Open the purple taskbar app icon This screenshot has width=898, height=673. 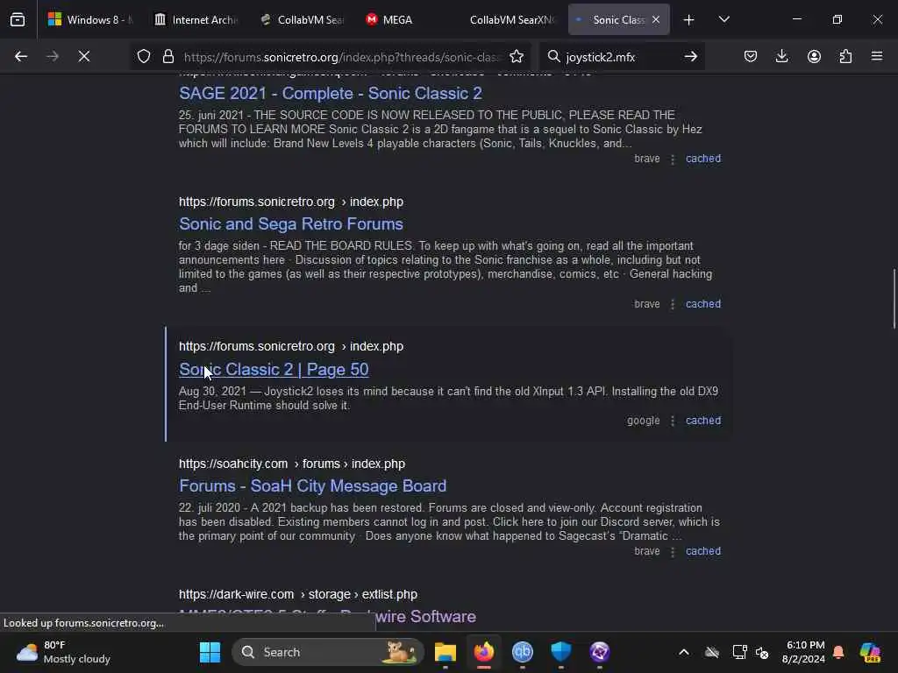(600, 652)
